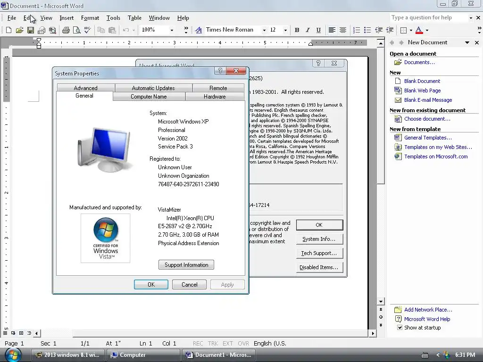
Task: Expand the Standard toolbar options chevron
Action: coord(186,30)
